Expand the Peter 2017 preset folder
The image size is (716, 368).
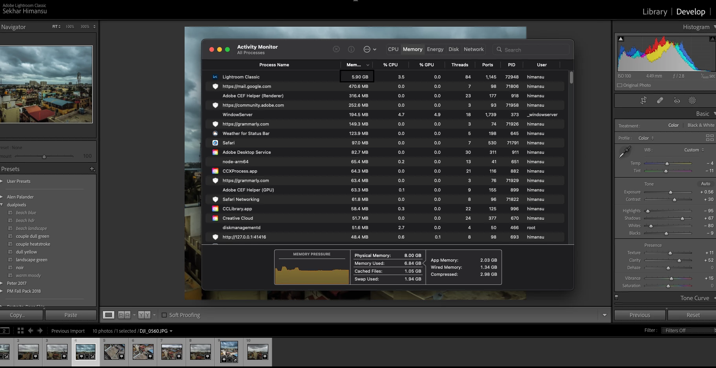[2, 283]
